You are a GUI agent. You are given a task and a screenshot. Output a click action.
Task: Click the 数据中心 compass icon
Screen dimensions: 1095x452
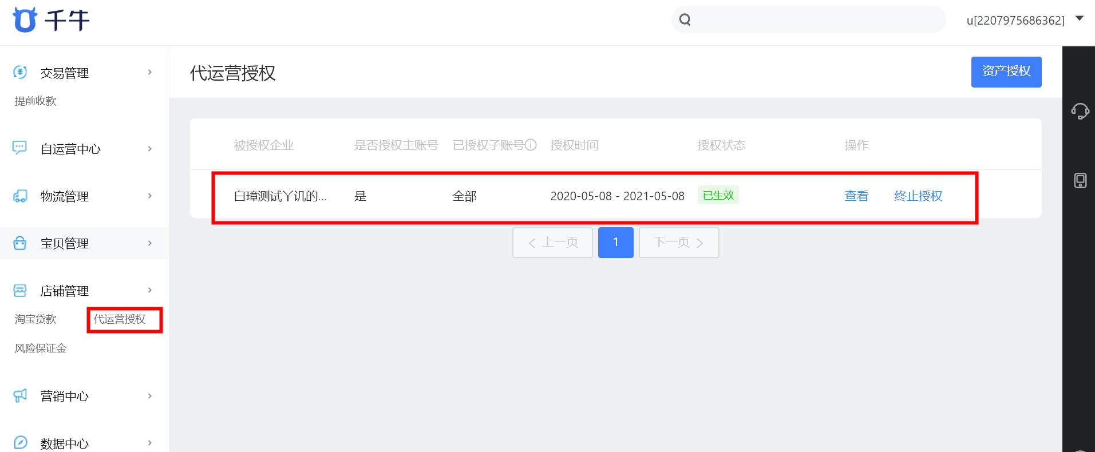[20, 443]
